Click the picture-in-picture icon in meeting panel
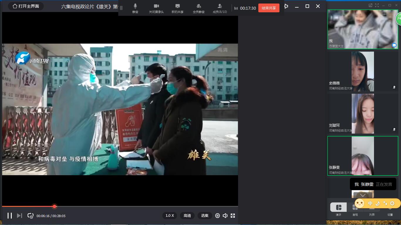401x225 pixels. click(x=370, y=5)
